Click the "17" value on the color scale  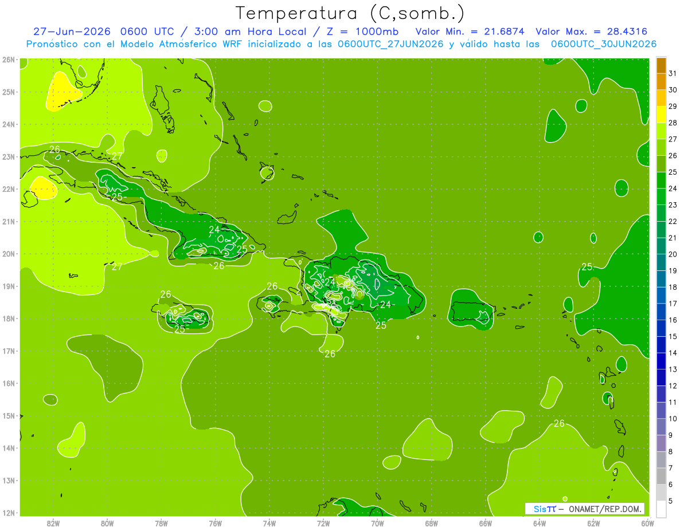pos(673,304)
